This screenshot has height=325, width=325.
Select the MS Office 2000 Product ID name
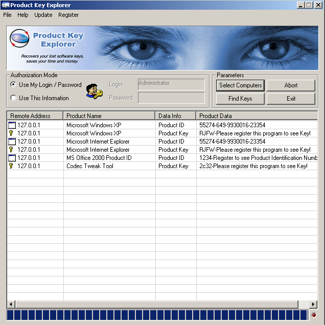coord(99,158)
